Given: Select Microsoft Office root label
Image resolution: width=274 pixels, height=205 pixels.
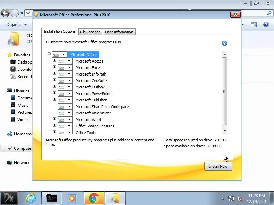Looking at the screenshot, I should coord(83,55).
